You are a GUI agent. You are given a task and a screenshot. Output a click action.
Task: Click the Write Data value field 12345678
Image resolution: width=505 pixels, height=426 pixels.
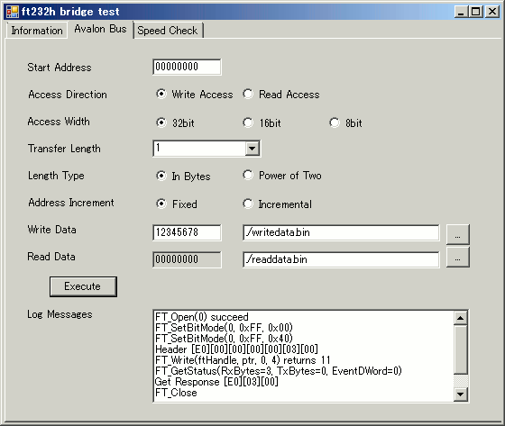click(188, 232)
